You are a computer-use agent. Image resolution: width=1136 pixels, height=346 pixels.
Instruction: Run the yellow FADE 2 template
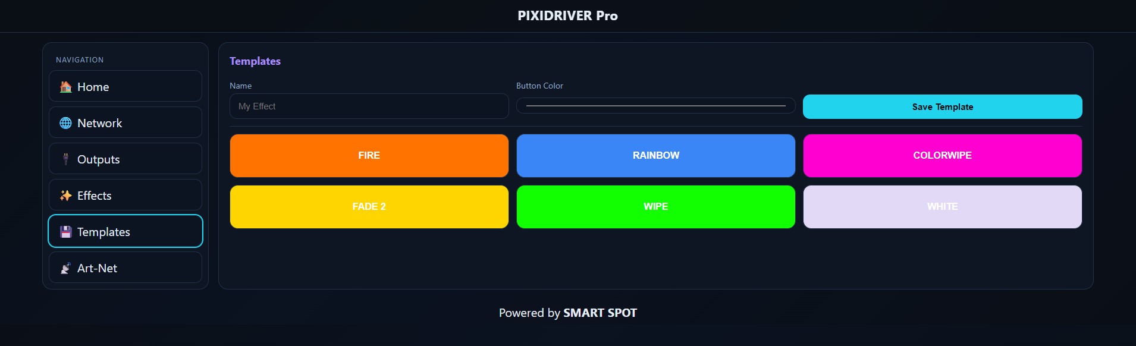(369, 207)
